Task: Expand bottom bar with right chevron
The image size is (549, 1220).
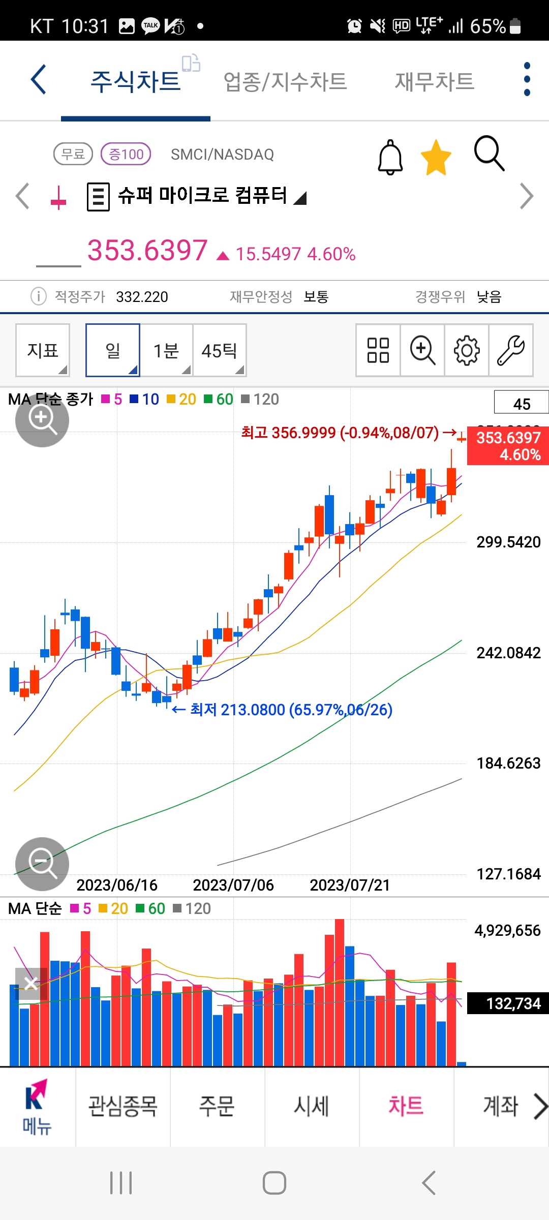Action: [540, 1106]
